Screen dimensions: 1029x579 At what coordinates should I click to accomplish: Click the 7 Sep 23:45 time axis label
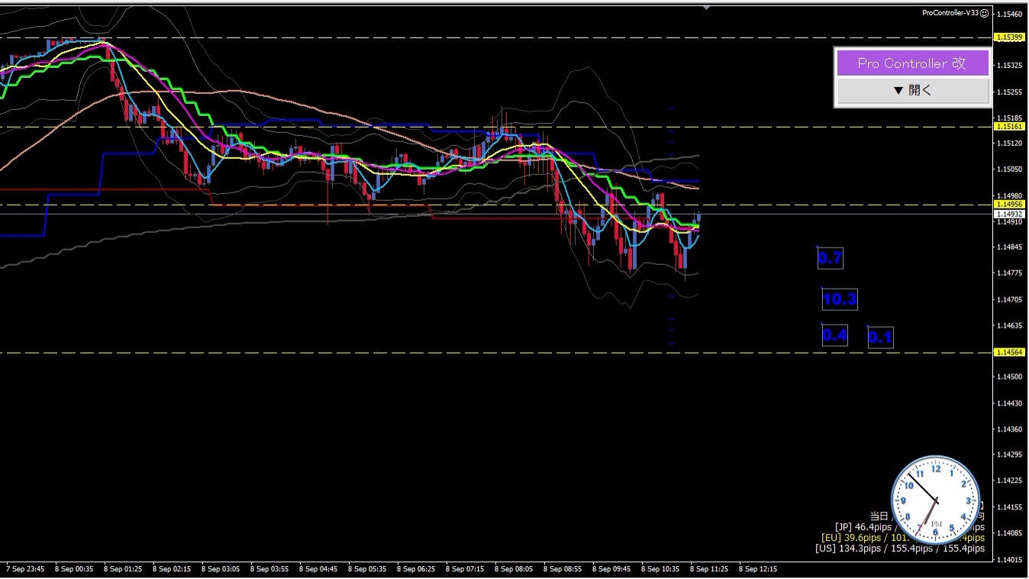click(25, 569)
